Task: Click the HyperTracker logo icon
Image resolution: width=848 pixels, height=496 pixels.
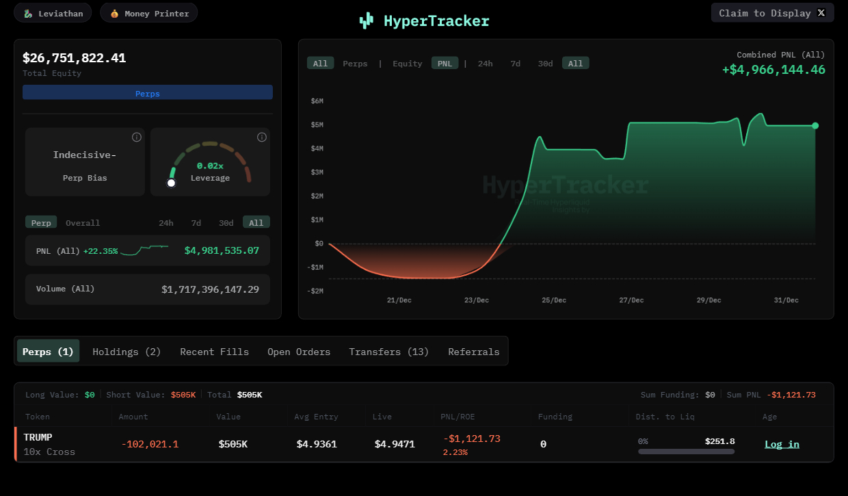Action: click(x=367, y=21)
